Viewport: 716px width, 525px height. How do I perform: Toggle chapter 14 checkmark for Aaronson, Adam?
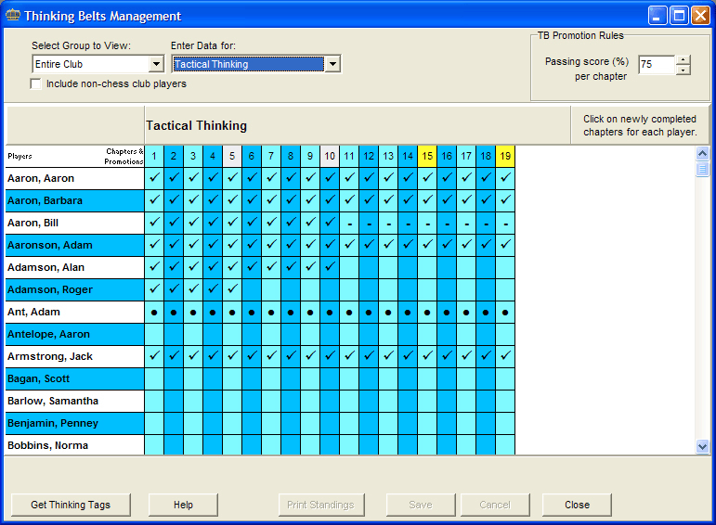point(408,245)
